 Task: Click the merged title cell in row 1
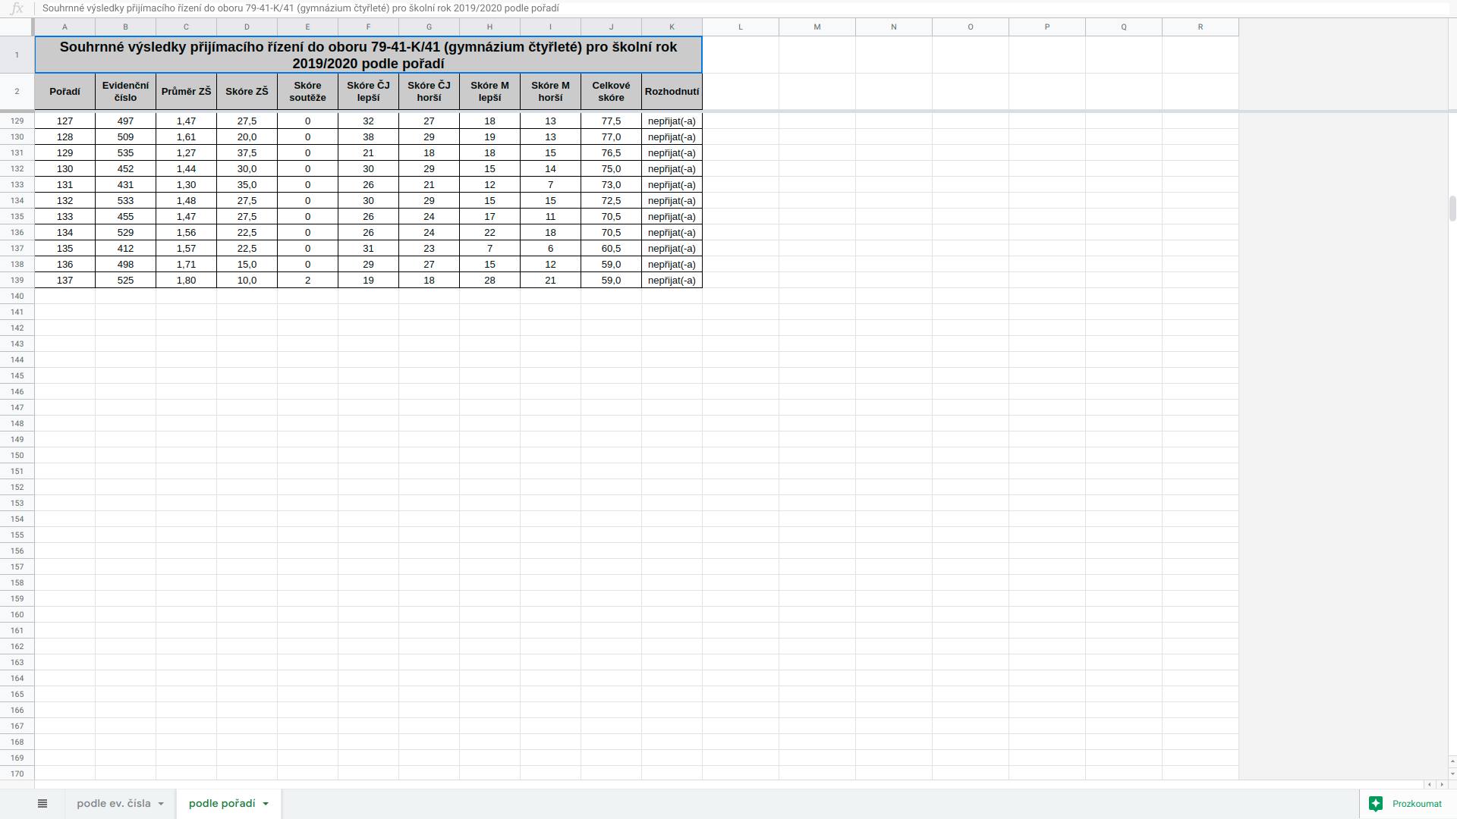[x=368, y=55]
